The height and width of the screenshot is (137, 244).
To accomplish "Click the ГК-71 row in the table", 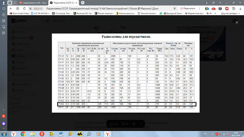I will 126,107.
